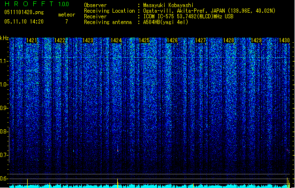Click the Observer field label
This screenshot has height=188, width=295.
95,5
